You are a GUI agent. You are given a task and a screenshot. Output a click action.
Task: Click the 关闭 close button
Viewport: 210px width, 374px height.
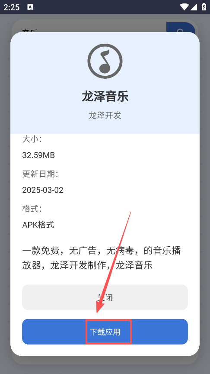click(x=105, y=297)
